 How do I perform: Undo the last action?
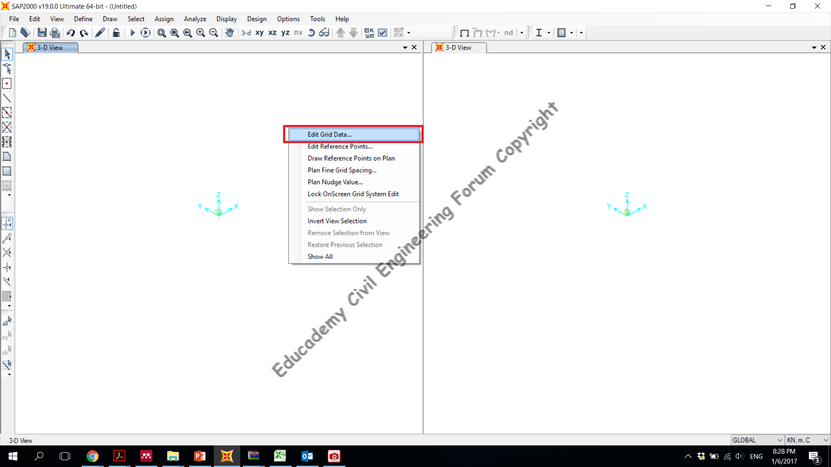coord(71,32)
